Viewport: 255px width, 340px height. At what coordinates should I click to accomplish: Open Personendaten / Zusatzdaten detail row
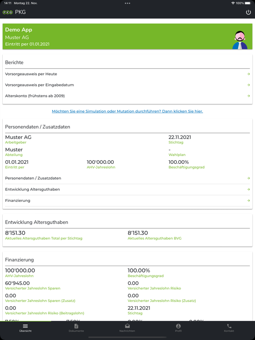(127, 178)
